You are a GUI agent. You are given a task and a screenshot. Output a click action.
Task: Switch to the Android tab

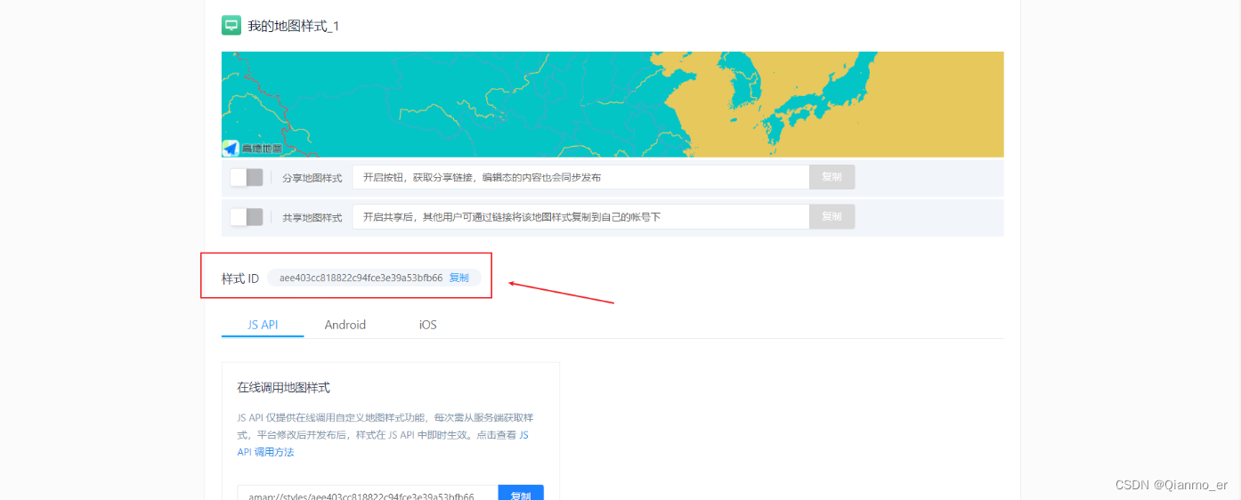point(345,325)
